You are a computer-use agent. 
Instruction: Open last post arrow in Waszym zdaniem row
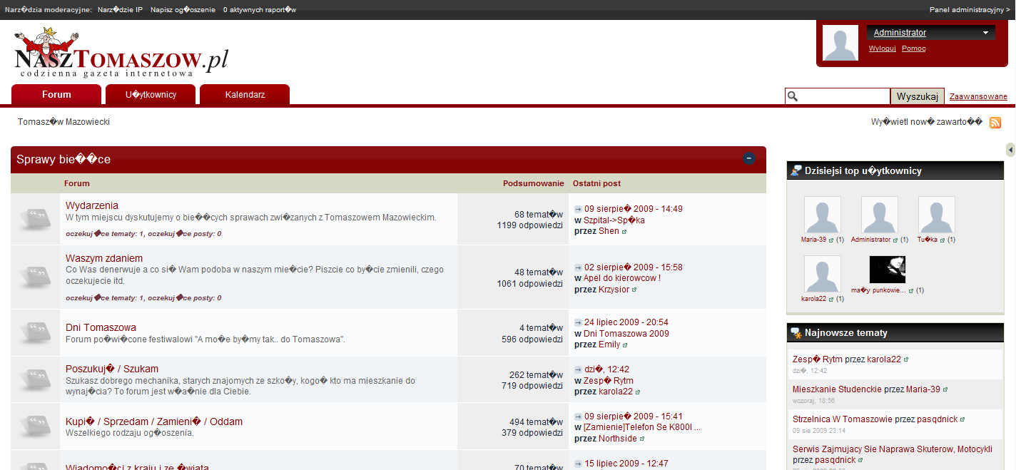(578, 268)
